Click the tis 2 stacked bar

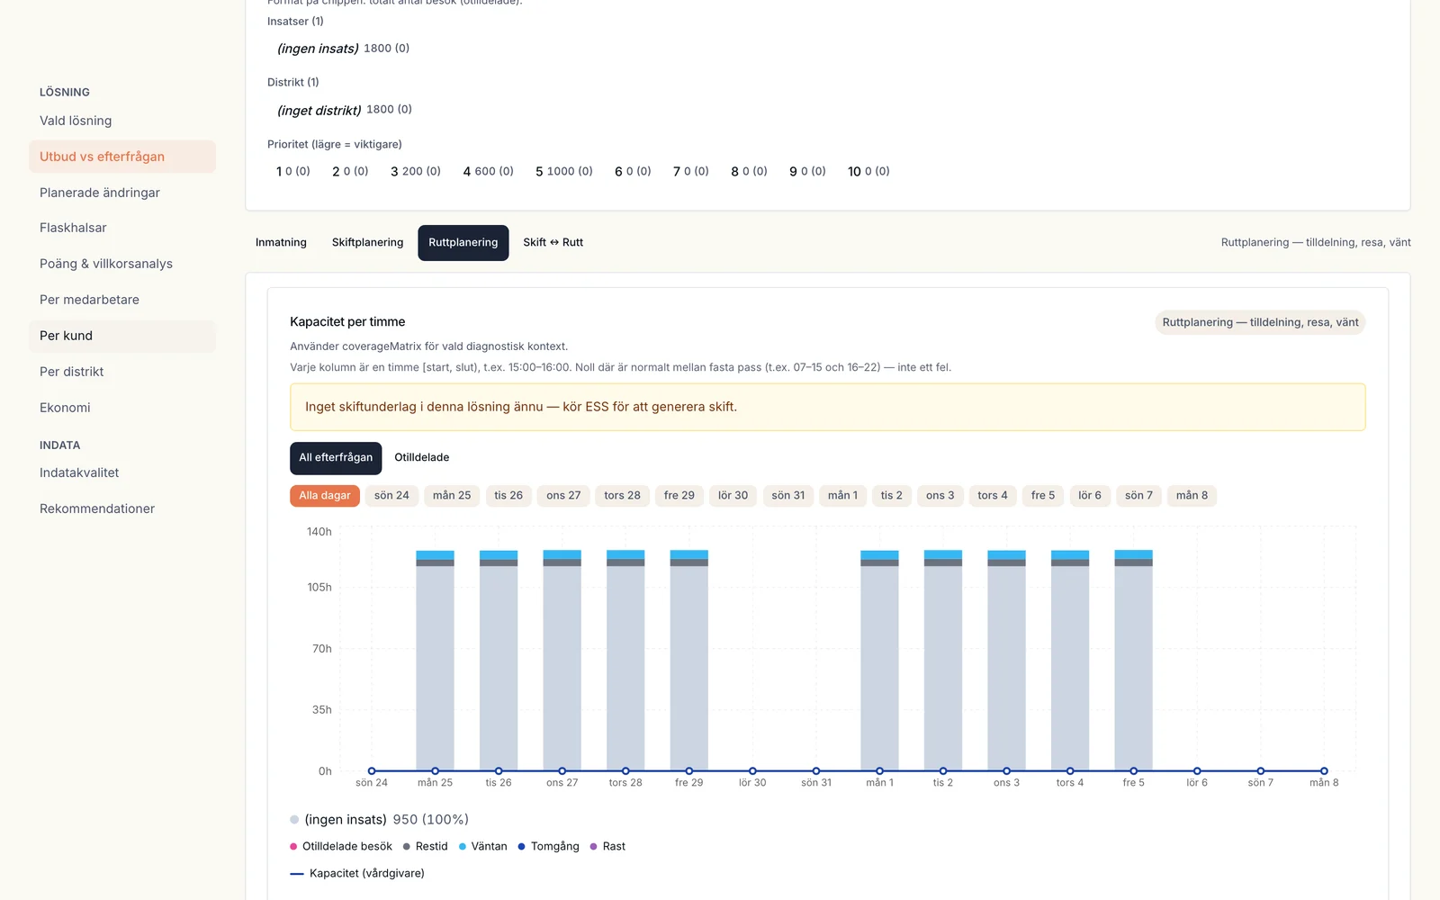[943, 661]
